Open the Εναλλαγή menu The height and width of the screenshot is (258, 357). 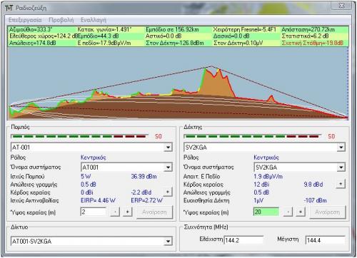[94, 20]
